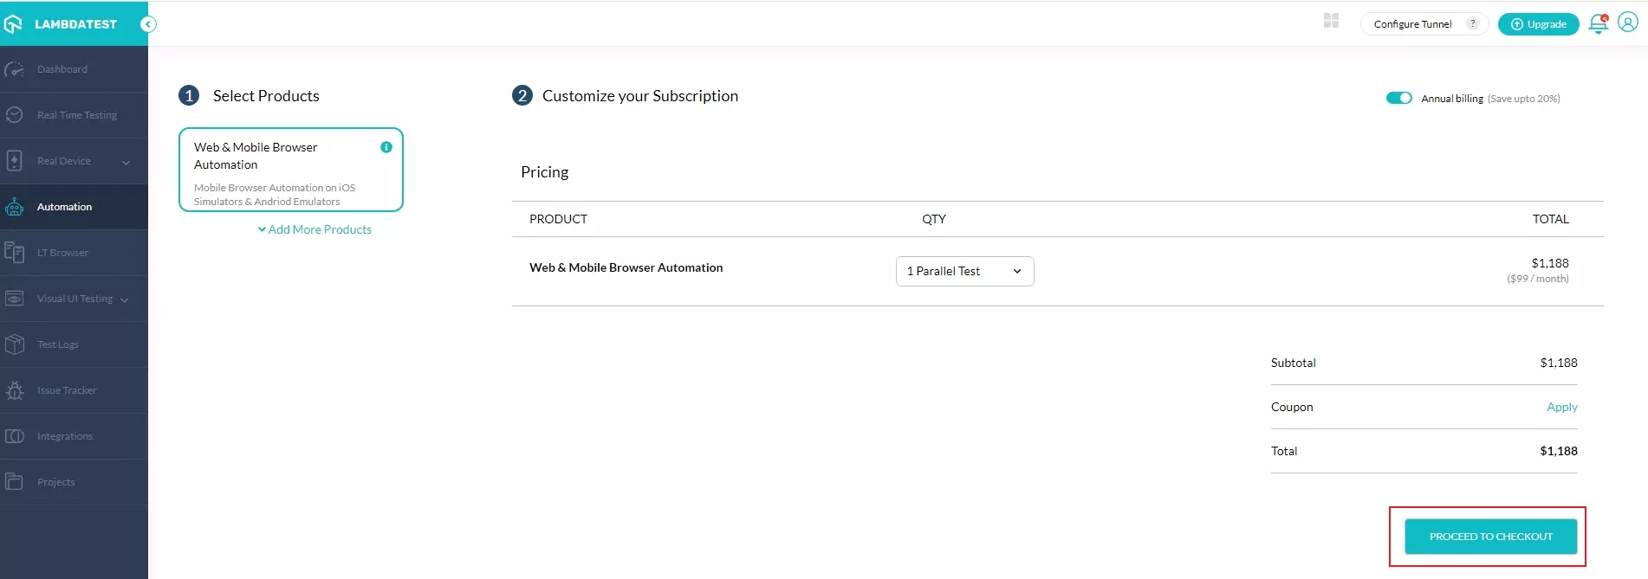This screenshot has width=1648, height=579.
Task: Click the $1,188 product total
Action: pos(1549,263)
